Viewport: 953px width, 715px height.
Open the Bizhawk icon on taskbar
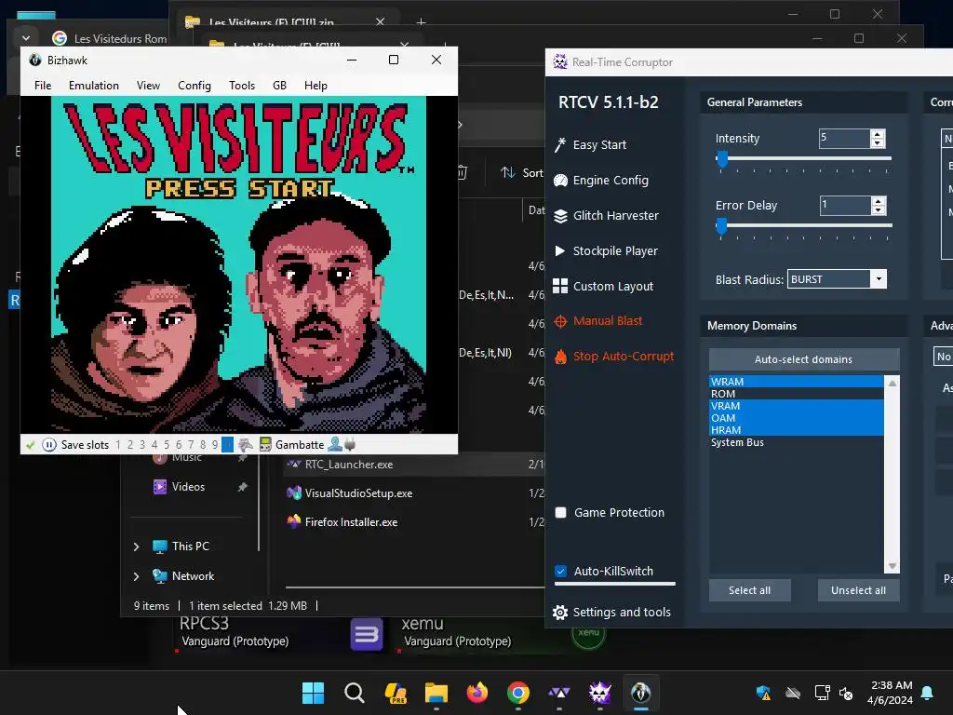click(640, 693)
